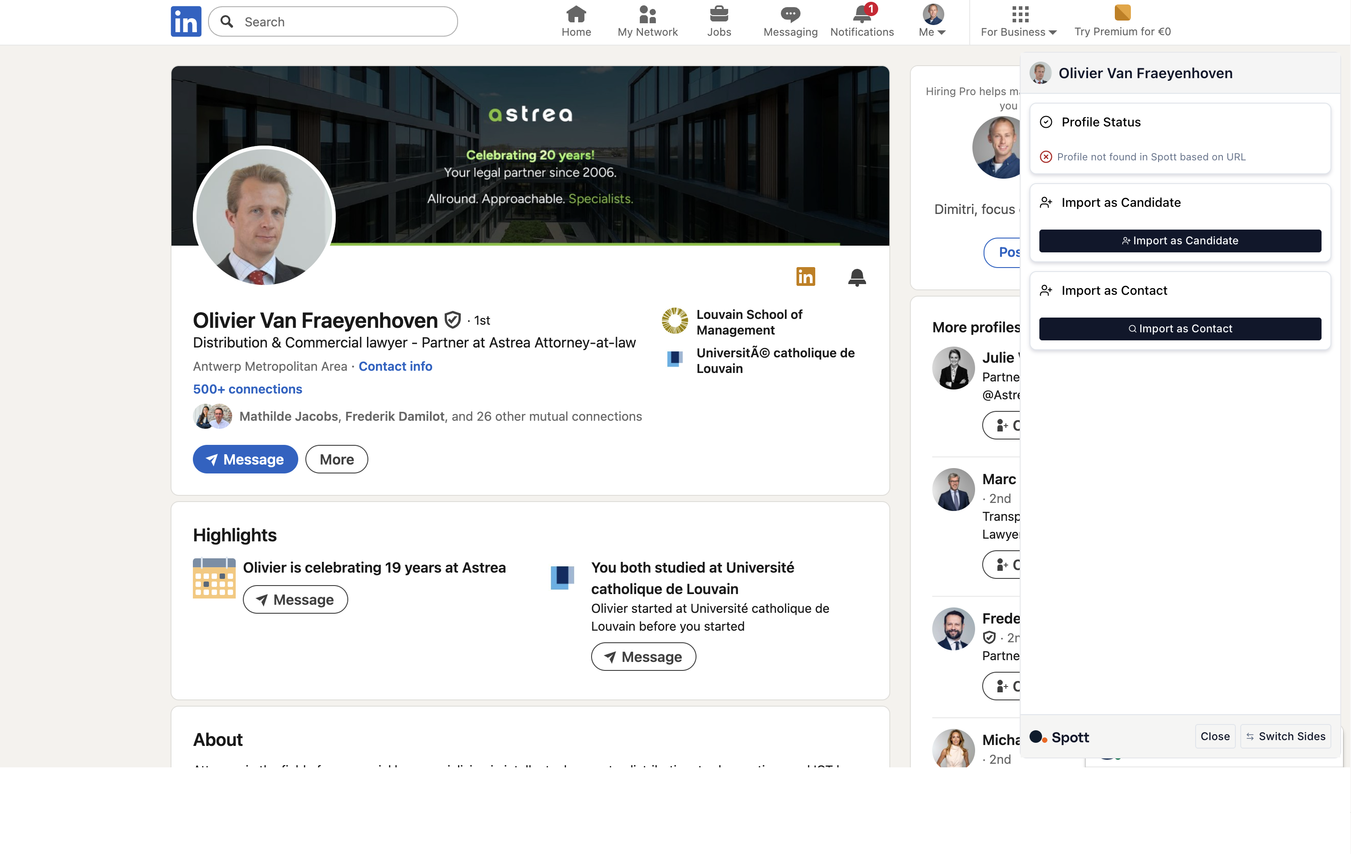The height and width of the screenshot is (854, 1351).
Task: Click the Premium gold square icon
Action: (1122, 13)
